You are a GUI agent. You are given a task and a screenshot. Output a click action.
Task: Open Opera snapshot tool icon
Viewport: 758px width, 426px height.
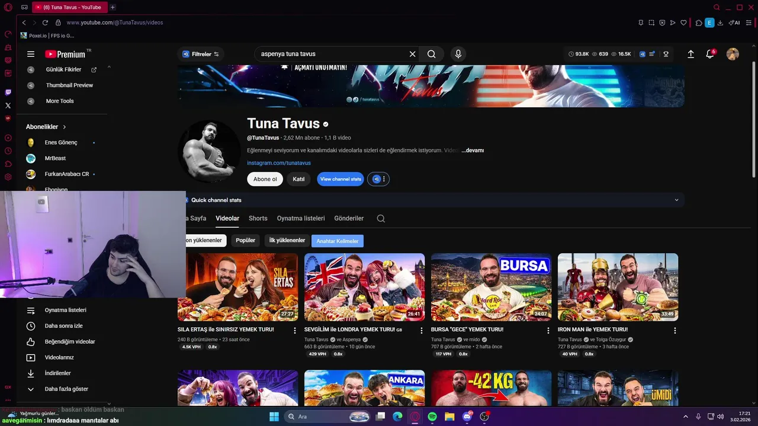[651, 22]
